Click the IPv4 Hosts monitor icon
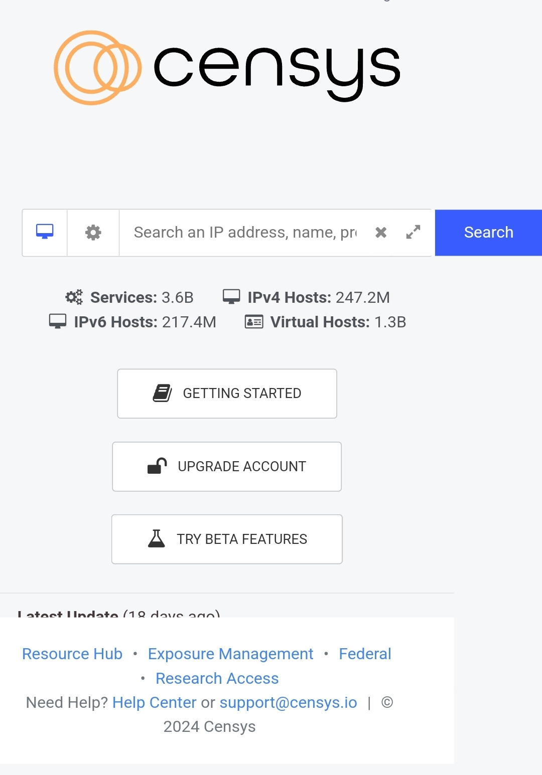This screenshot has height=775, width=542. (231, 297)
